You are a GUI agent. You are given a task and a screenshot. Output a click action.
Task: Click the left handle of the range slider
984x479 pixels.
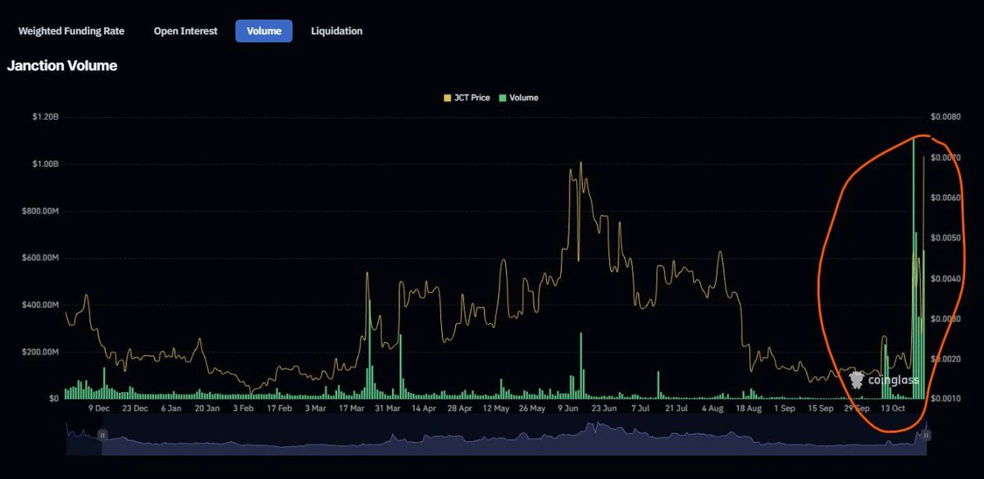point(102,435)
